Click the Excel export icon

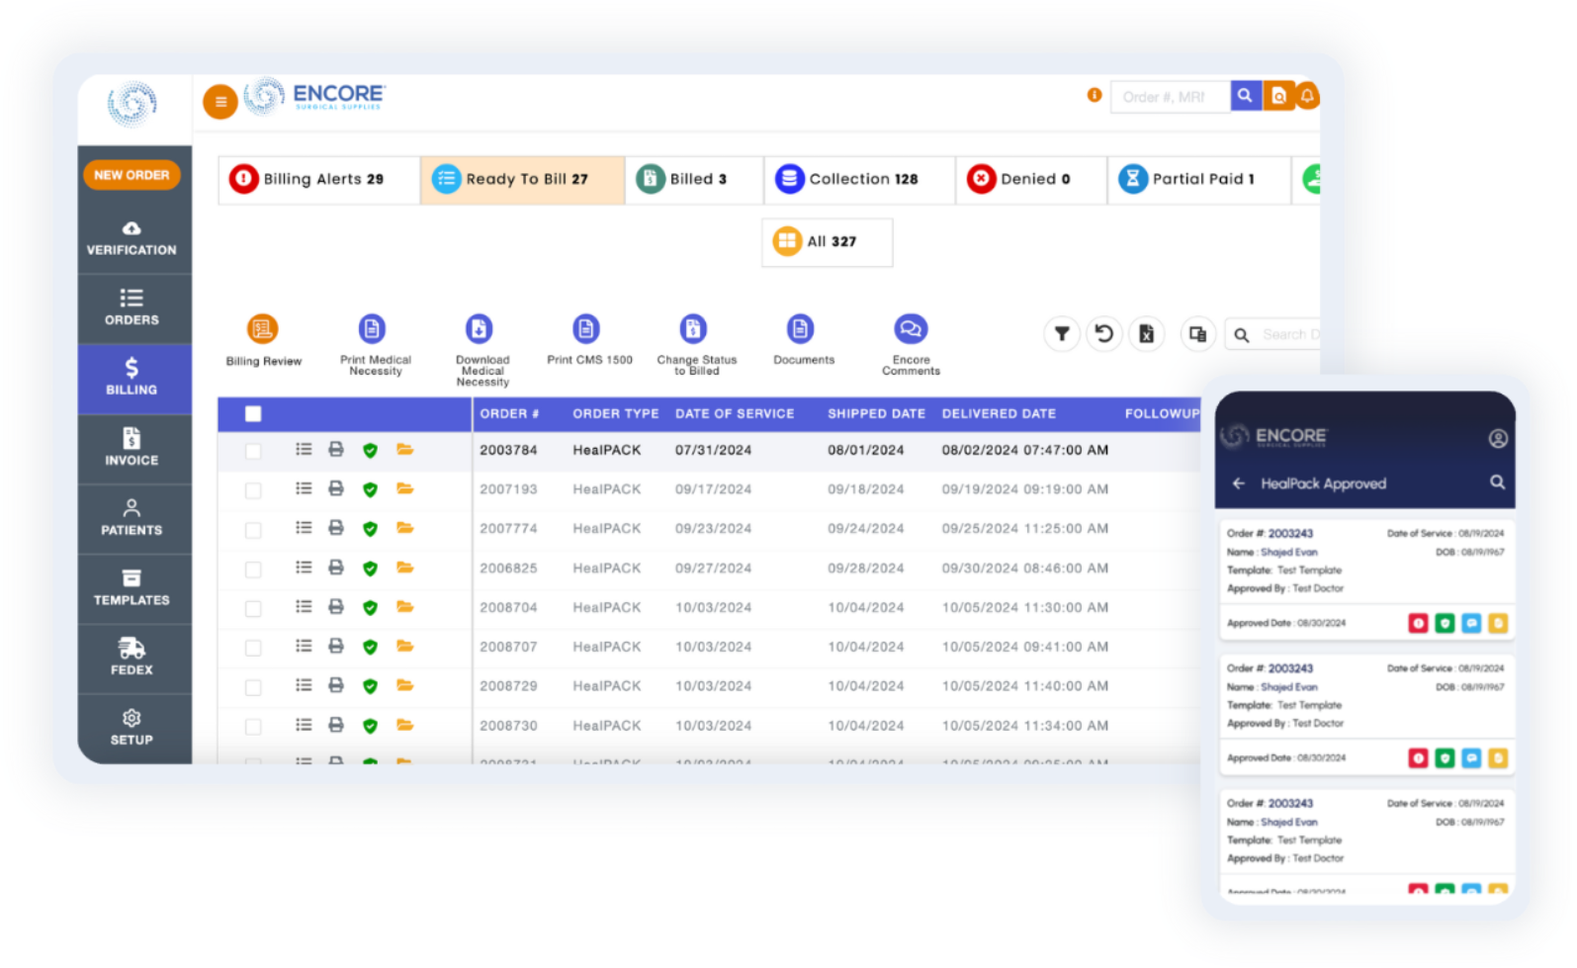[x=1146, y=334]
